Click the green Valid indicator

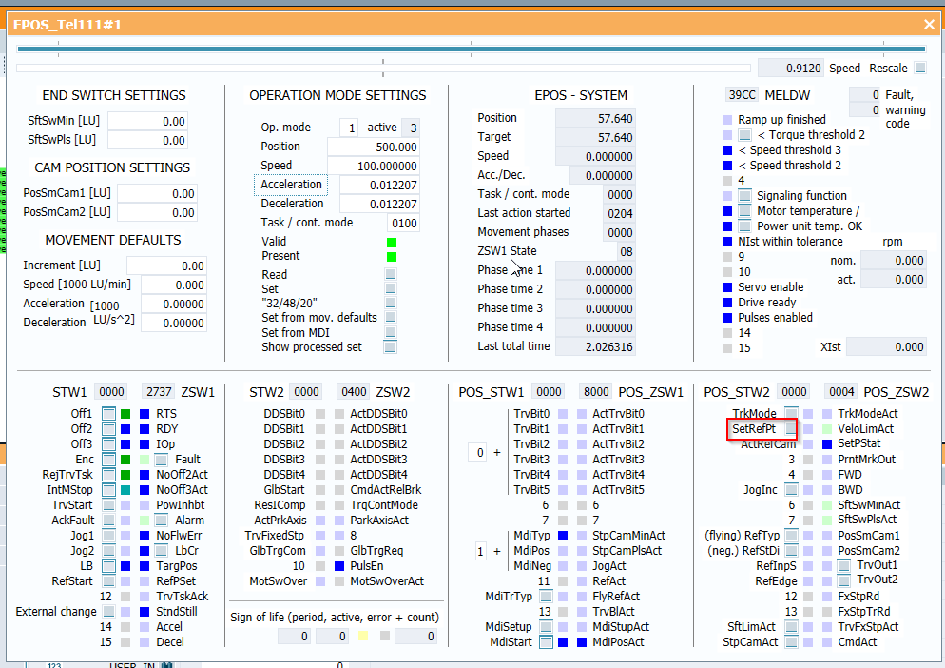click(x=392, y=243)
